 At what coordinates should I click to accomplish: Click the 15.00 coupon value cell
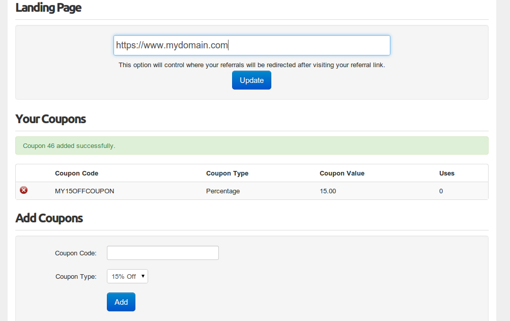(x=328, y=191)
